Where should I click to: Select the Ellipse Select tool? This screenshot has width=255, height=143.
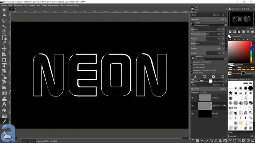pyautogui.click(x=4, y=15)
